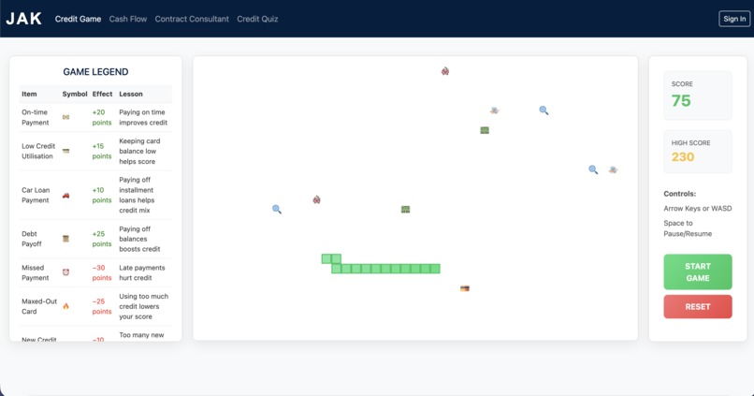This screenshot has width=754, height=396.
Task: Click the Low Credit Utilisation card symbol
Action: click(x=65, y=151)
